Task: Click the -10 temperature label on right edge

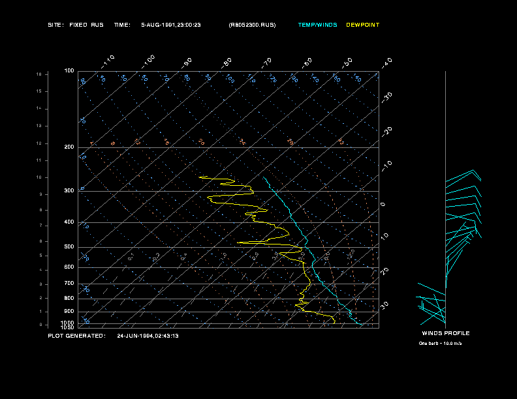Action: (386, 167)
